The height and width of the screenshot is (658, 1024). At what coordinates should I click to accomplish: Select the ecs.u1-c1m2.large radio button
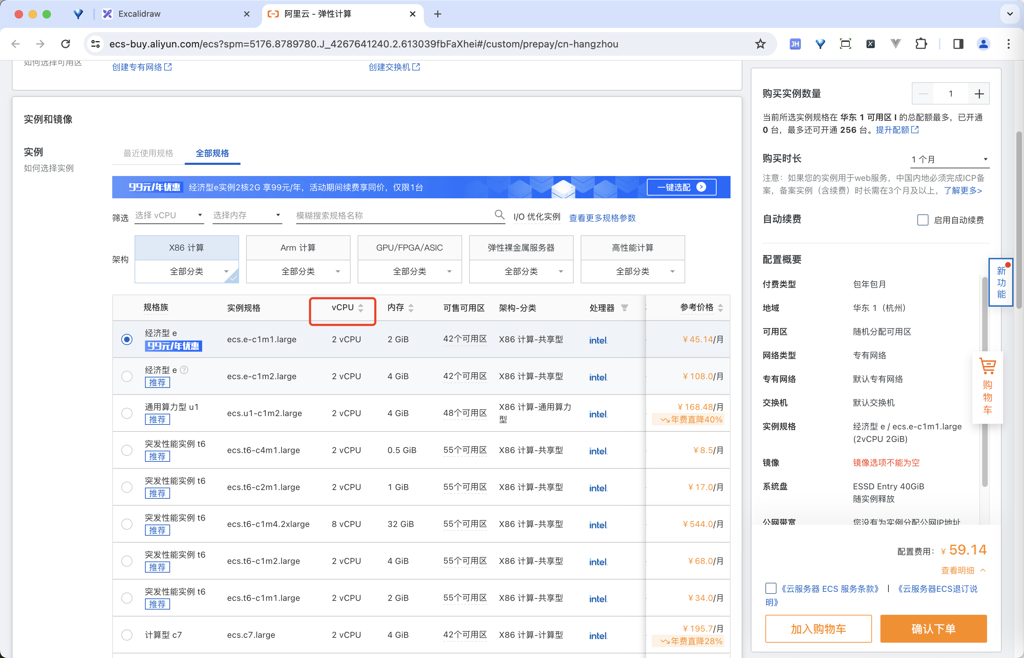127,413
